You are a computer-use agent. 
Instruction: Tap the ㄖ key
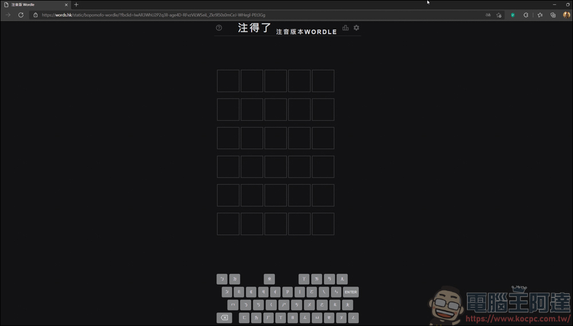point(292,317)
